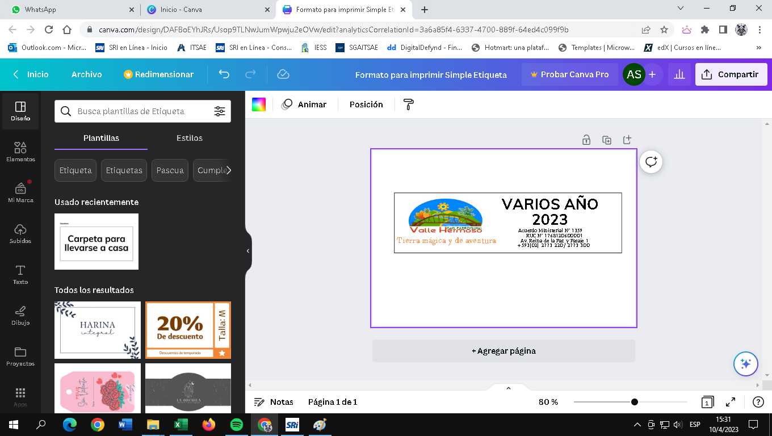Image resolution: width=772 pixels, height=436 pixels.
Task: Collapse the side panel with arrow handle
Action: [x=248, y=251]
